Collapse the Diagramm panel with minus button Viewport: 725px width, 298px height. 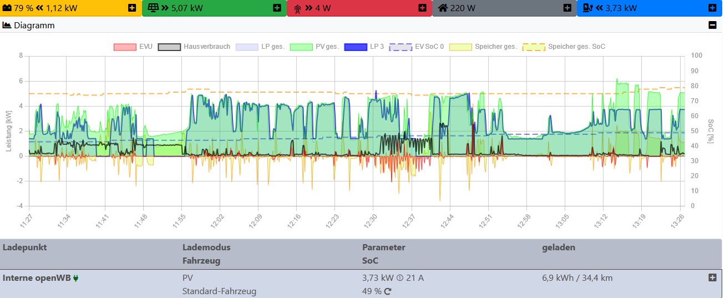712,25
